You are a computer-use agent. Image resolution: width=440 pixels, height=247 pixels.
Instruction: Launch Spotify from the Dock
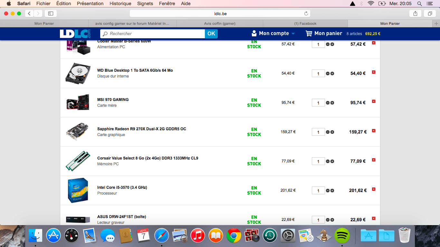[342, 236]
